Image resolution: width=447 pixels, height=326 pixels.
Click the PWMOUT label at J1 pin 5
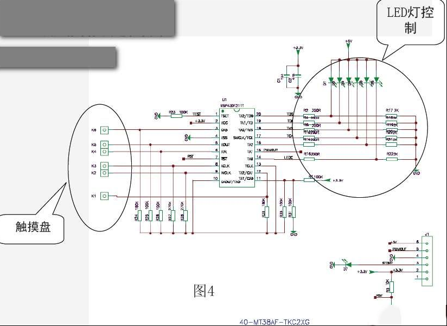point(399,249)
